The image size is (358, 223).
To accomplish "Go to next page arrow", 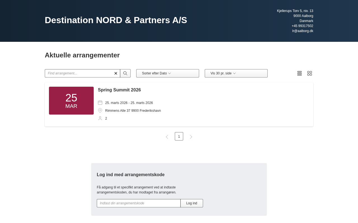I will [191, 137].
